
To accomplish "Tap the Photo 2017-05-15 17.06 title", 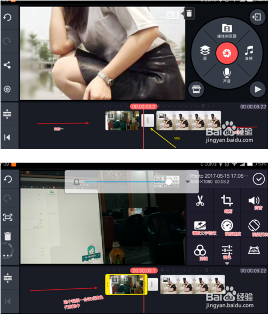I will tap(219, 176).
